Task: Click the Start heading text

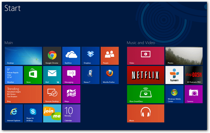Action: click(12, 8)
